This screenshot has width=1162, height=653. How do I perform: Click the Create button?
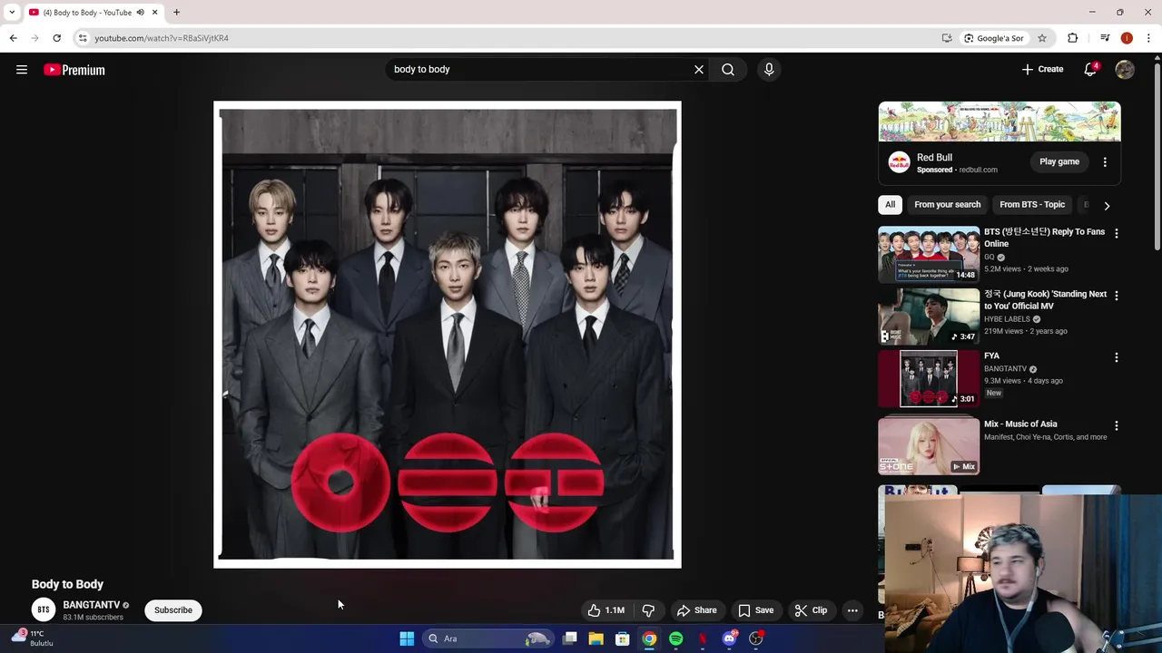point(1042,69)
